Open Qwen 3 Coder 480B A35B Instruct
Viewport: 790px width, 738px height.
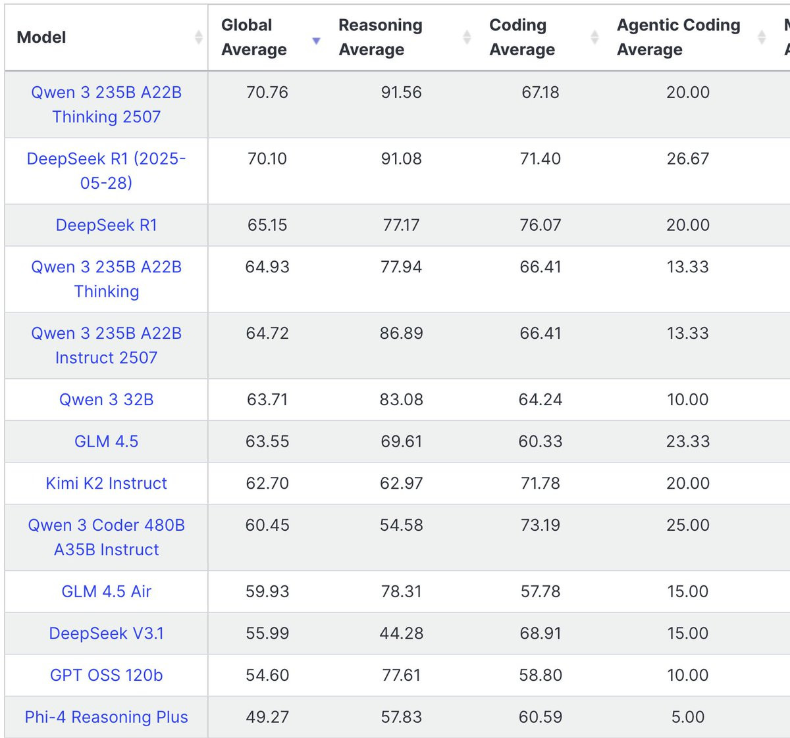[x=107, y=537]
